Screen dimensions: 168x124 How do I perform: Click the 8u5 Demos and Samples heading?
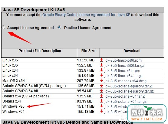pos(68,122)
